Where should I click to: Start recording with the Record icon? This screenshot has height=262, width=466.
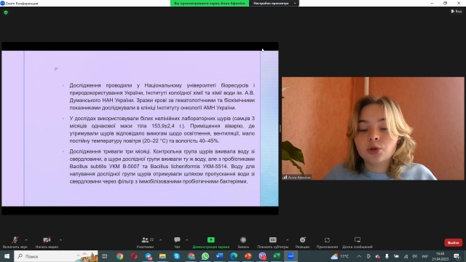tap(243, 242)
